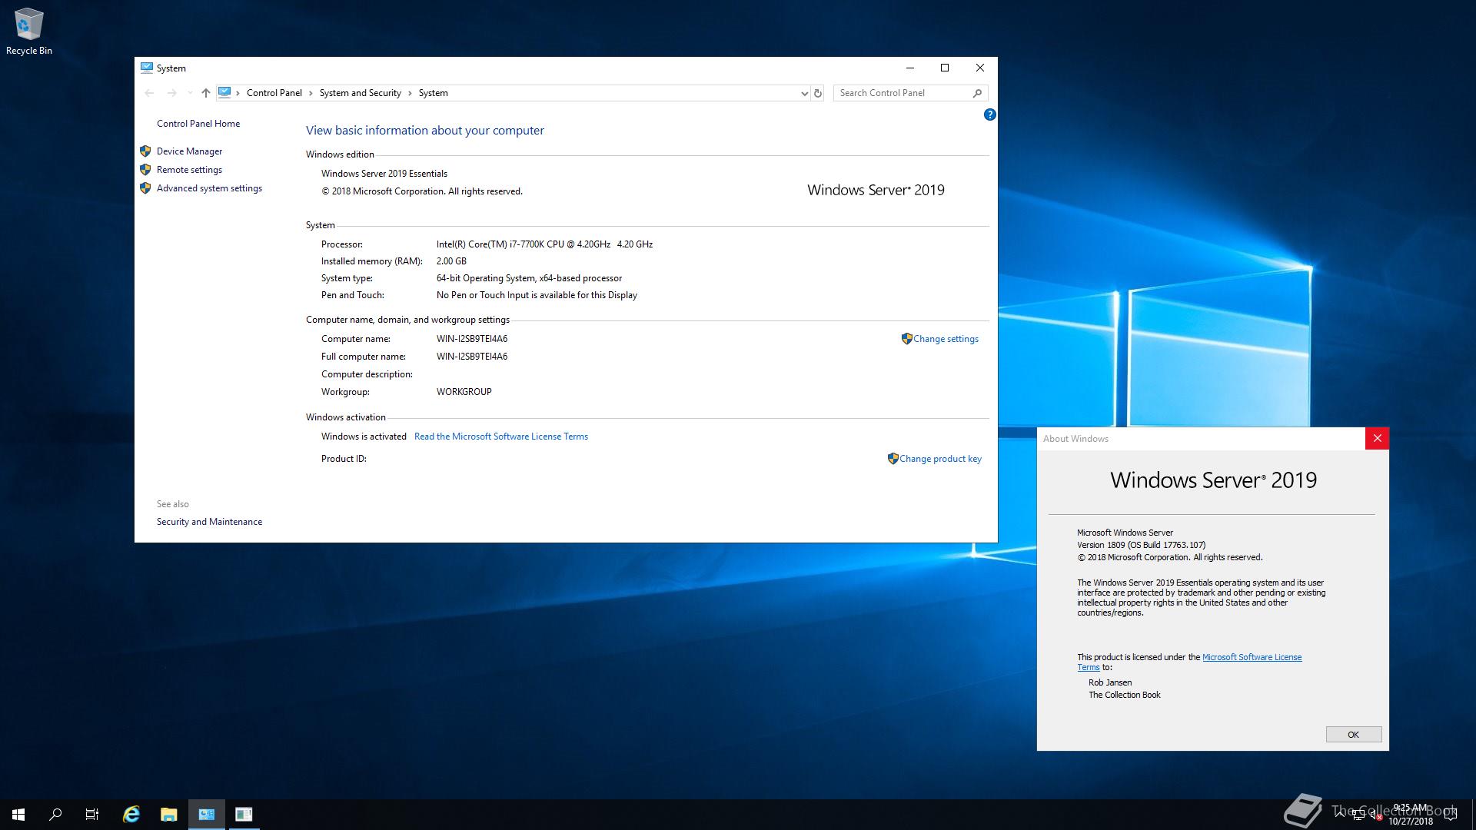
Task: Go up one level with up arrow
Action: tap(206, 93)
